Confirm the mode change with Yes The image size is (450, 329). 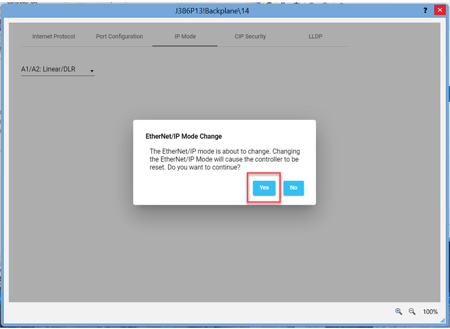pos(264,188)
